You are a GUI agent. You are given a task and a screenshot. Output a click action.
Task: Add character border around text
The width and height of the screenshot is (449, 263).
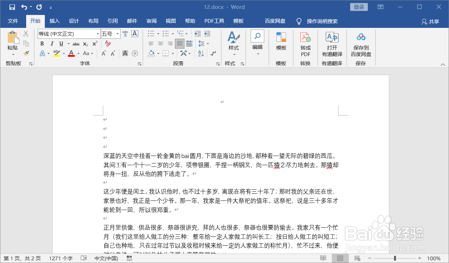[135, 34]
